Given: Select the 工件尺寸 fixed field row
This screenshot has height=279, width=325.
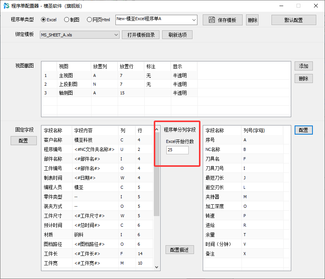Looking at the screenshot, I should [98, 216].
